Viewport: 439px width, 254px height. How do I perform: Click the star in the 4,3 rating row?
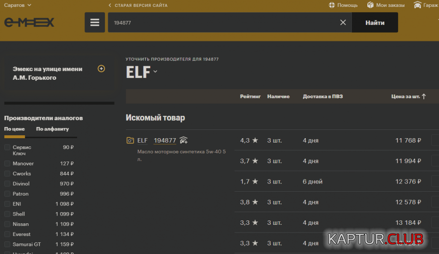[x=255, y=140]
